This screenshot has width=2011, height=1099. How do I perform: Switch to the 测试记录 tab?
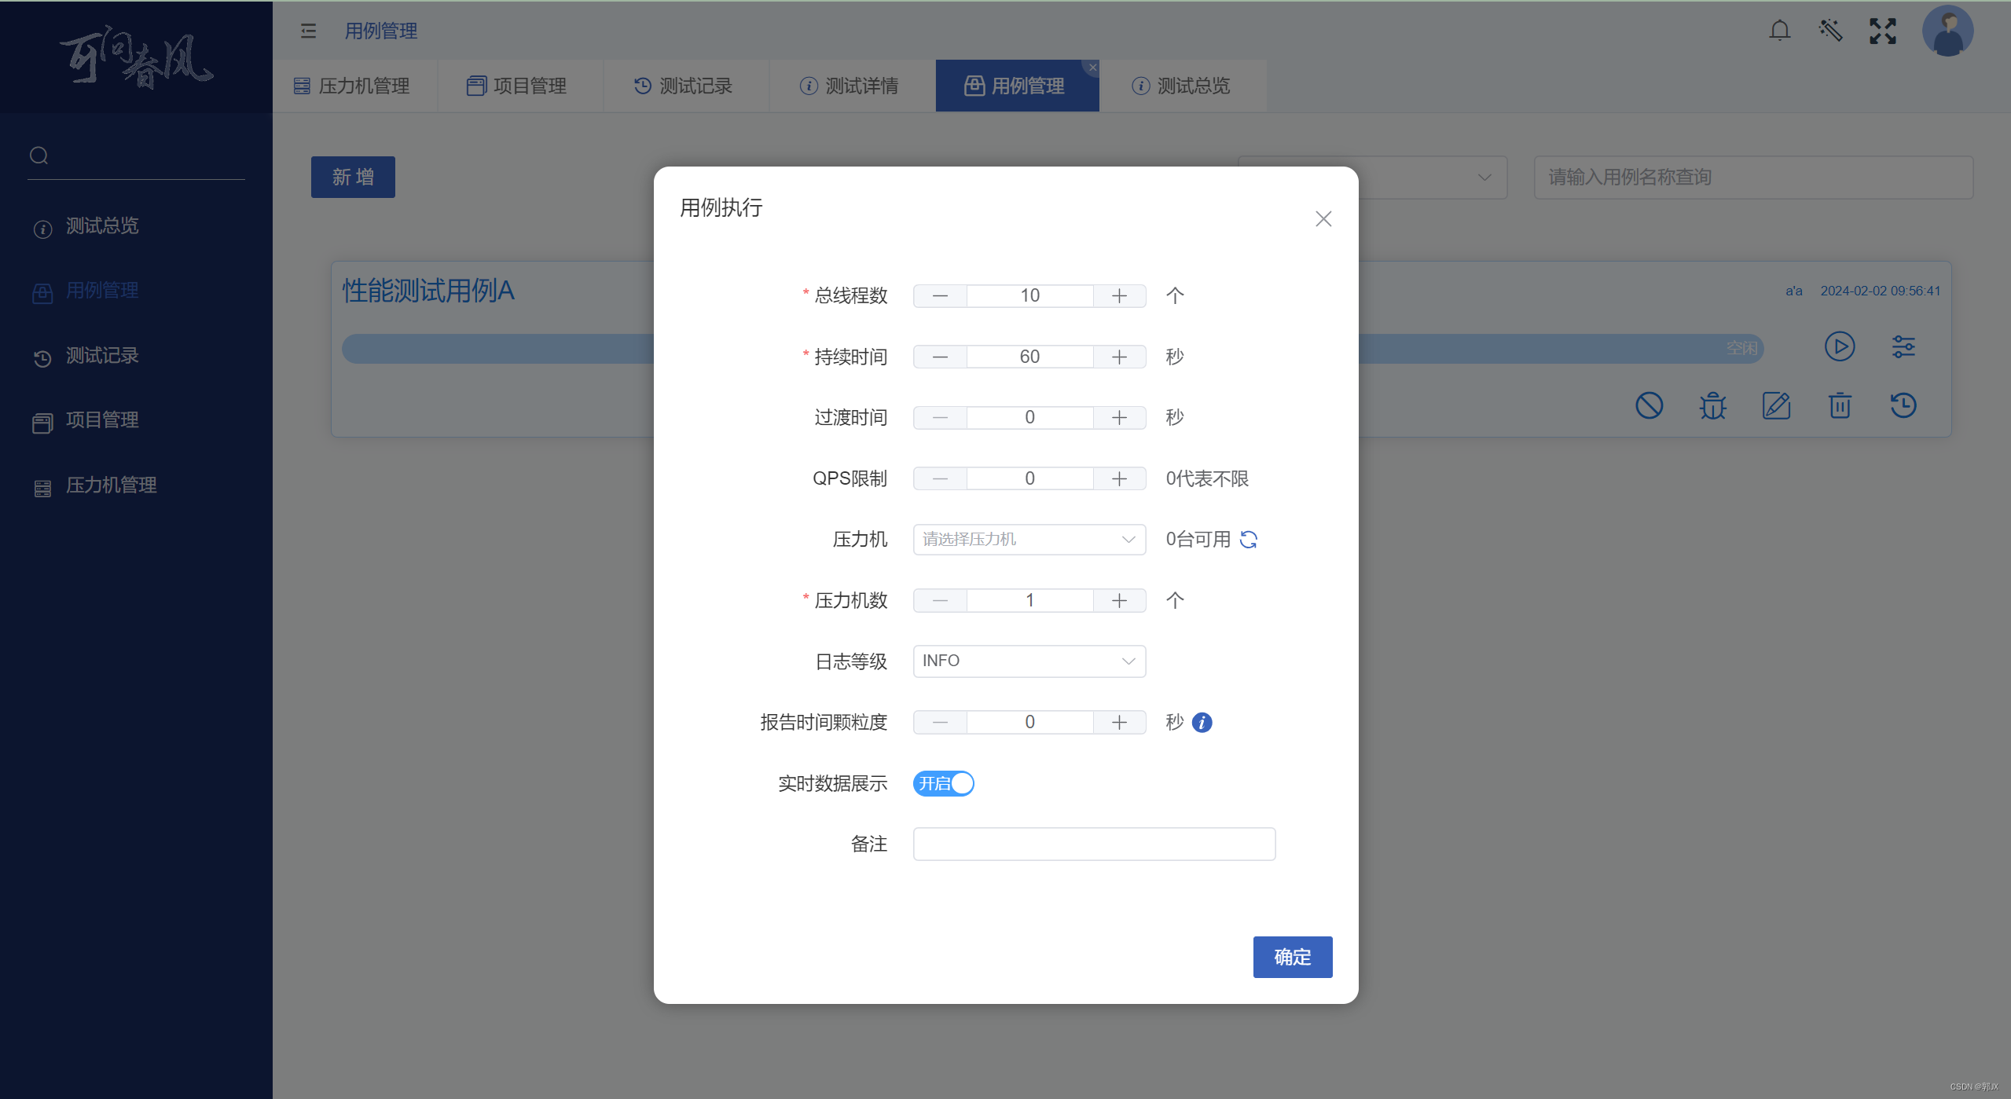(x=684, y=86)
